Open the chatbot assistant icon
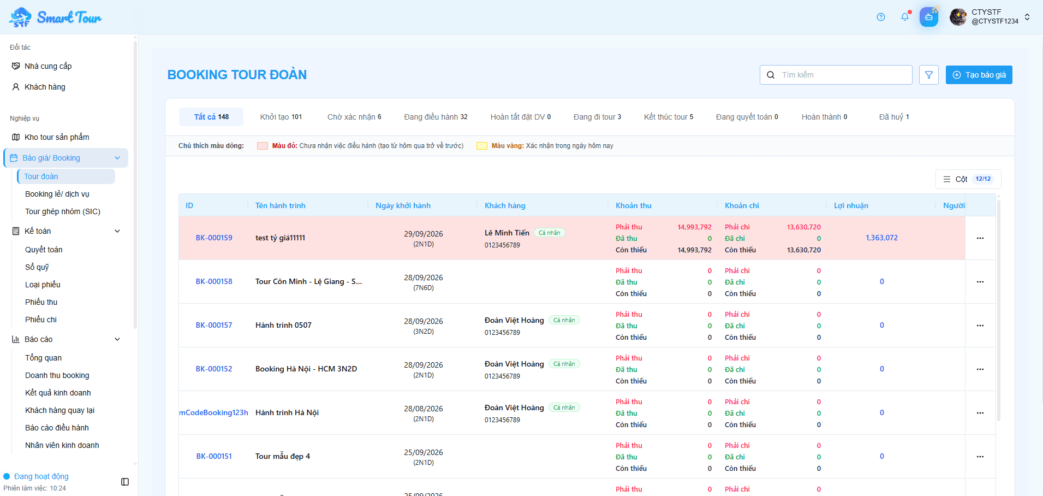1043x496 pixels. click(x=929, y=17)
